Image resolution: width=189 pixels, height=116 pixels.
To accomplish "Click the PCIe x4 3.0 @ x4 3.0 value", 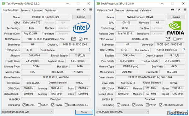I will (166, 50).
